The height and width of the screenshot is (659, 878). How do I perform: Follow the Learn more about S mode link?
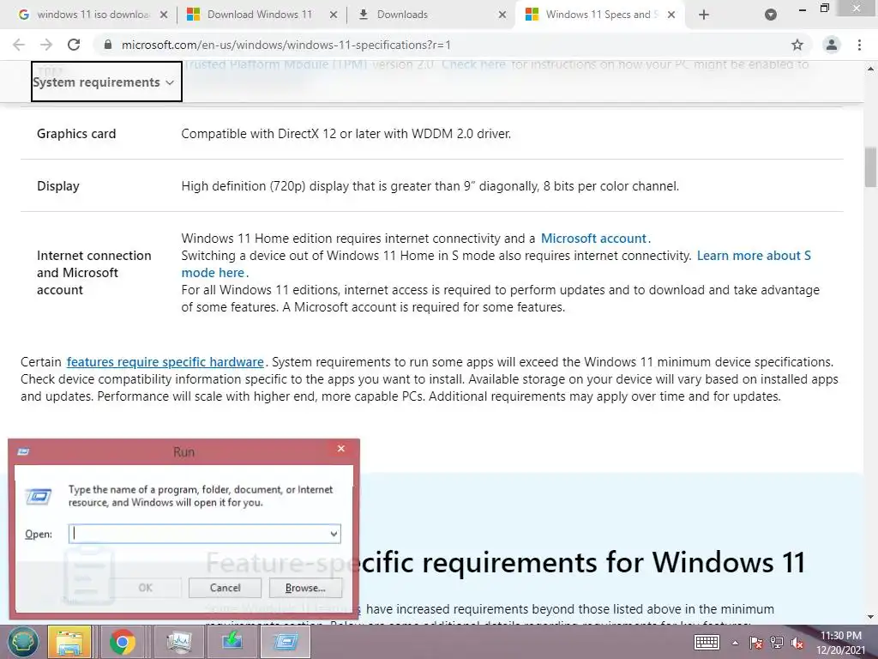pyautogui.click(x=496, y=264)
